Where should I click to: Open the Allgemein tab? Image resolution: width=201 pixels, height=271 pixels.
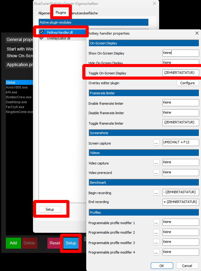pos(44,13)
